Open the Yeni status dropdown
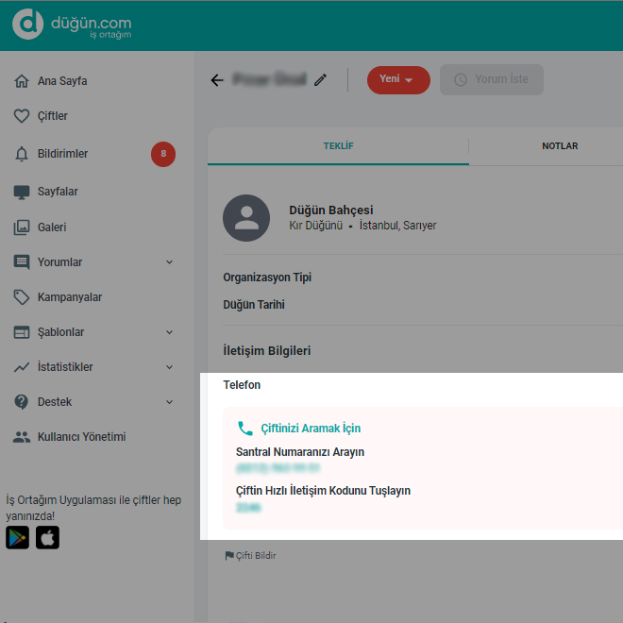The height and width of the screenshot is (623, 623). pos(397,80)
